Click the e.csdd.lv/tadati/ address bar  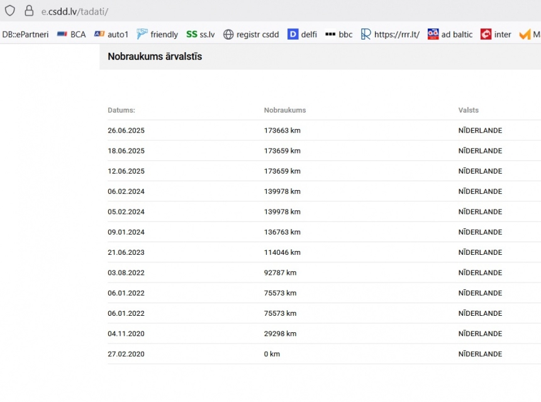coord(75,11)
